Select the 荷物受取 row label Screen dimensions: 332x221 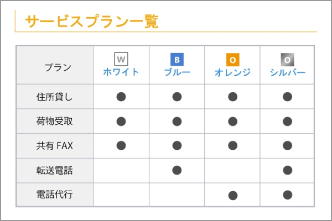(x=55, y=122)
